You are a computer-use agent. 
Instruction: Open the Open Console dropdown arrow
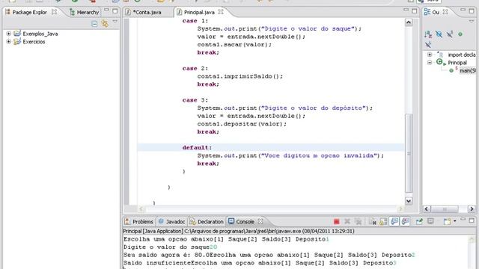click(455, 221)
